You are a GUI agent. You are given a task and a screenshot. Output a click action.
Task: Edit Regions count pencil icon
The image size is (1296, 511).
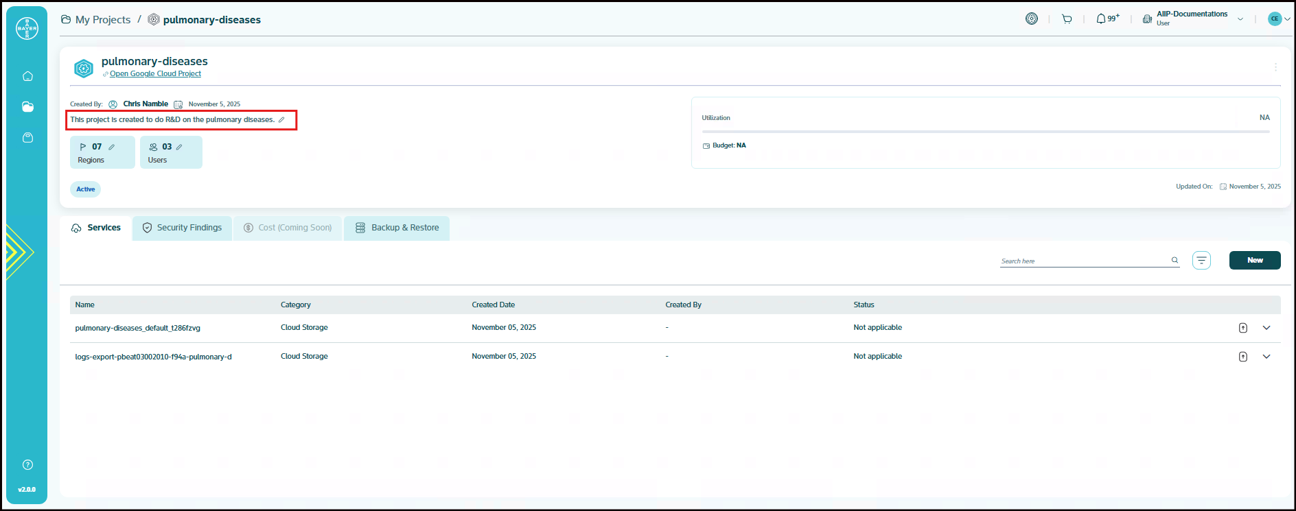click(112, 147)
